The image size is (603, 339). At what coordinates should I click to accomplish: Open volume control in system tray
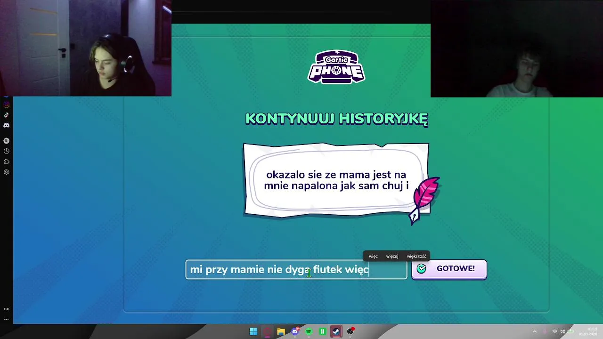click(562, 331)
